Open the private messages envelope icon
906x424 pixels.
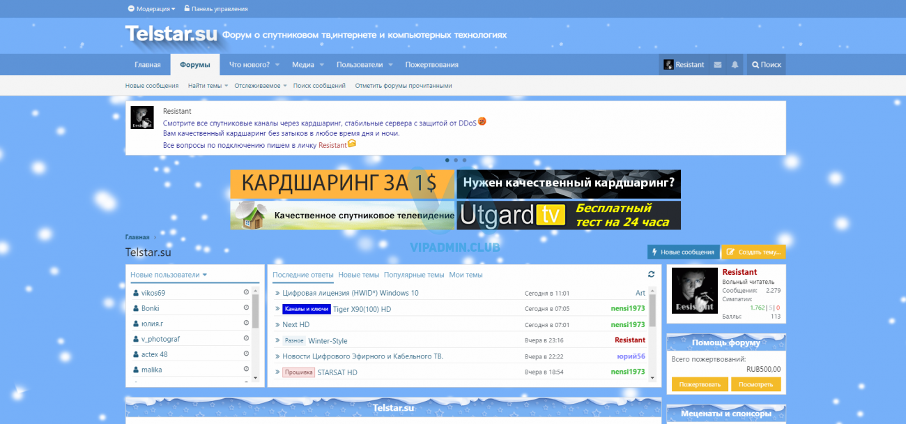[718, 65]
